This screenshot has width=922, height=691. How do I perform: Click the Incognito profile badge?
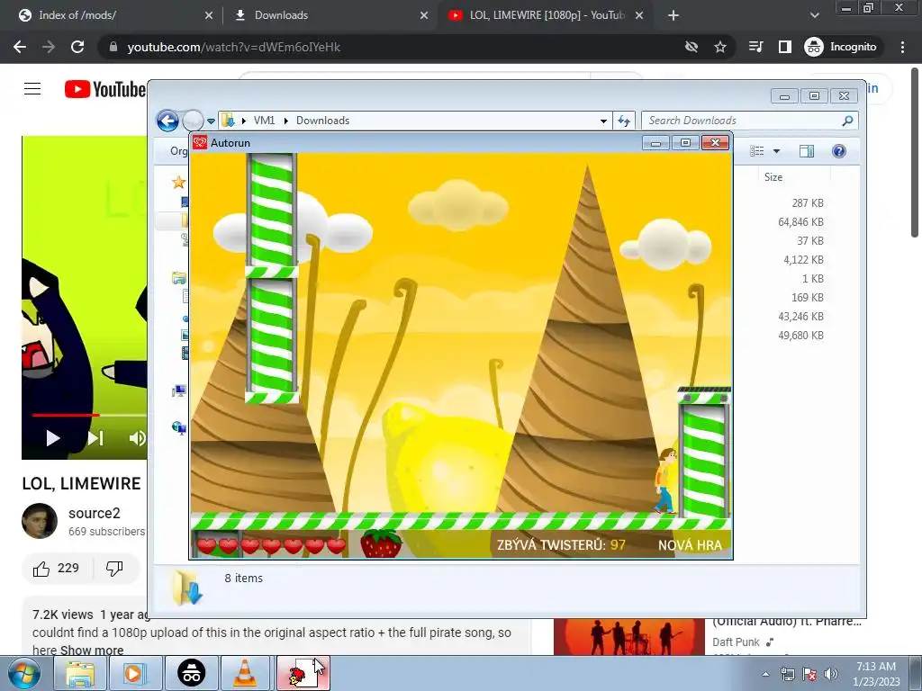click(x=841, y=47)
